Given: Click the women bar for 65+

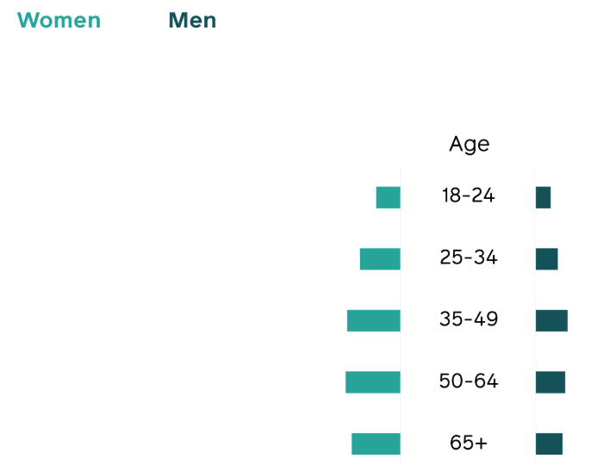Looking at the screenshot, I should click(x=376, y=443).
